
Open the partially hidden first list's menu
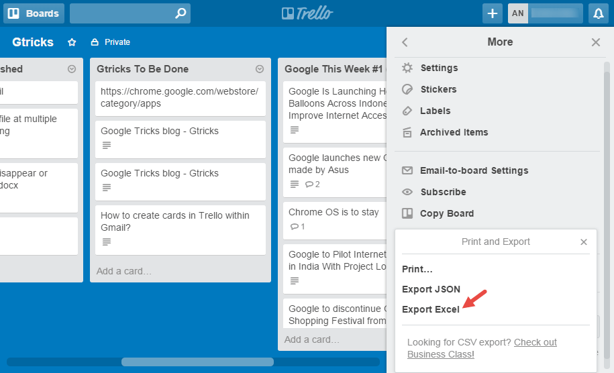(x=72, y=69)
